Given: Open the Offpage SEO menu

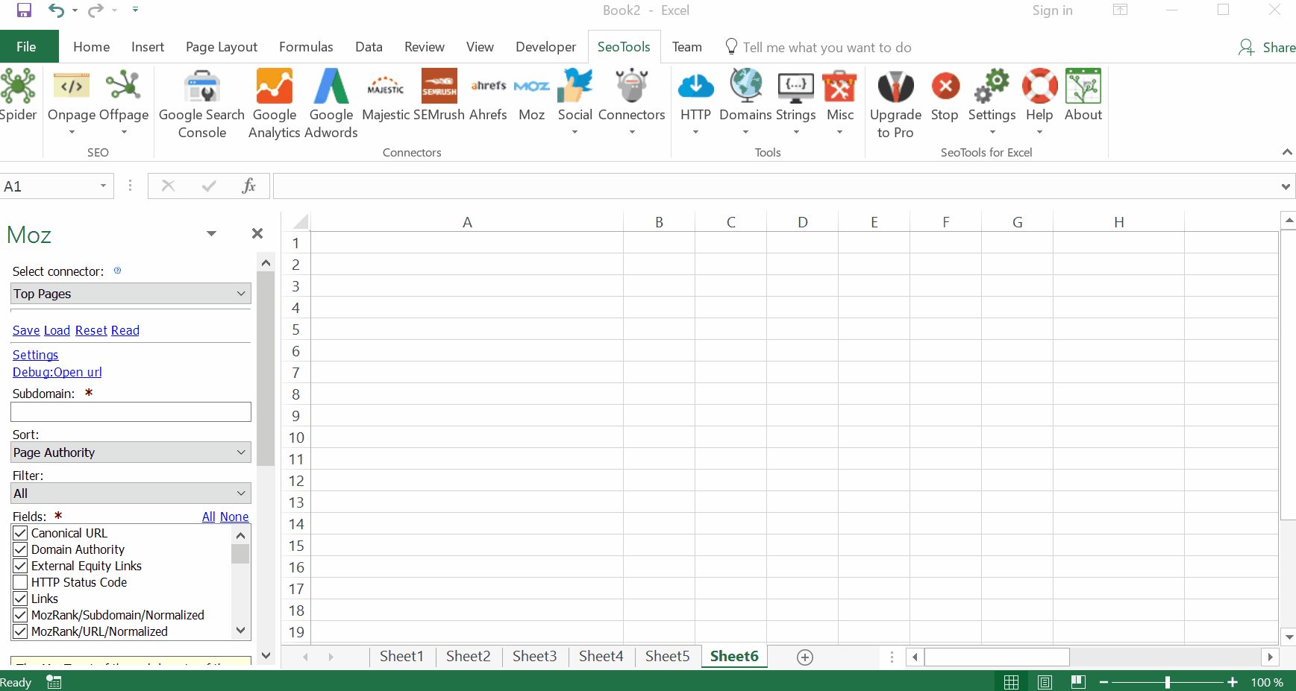Looking at the screenshot, I should (124, 102).
